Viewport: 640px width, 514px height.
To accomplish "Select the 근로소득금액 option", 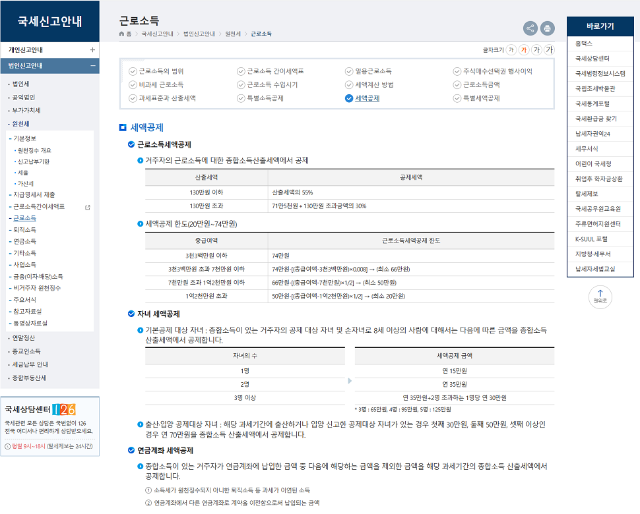I will (476, 85).
